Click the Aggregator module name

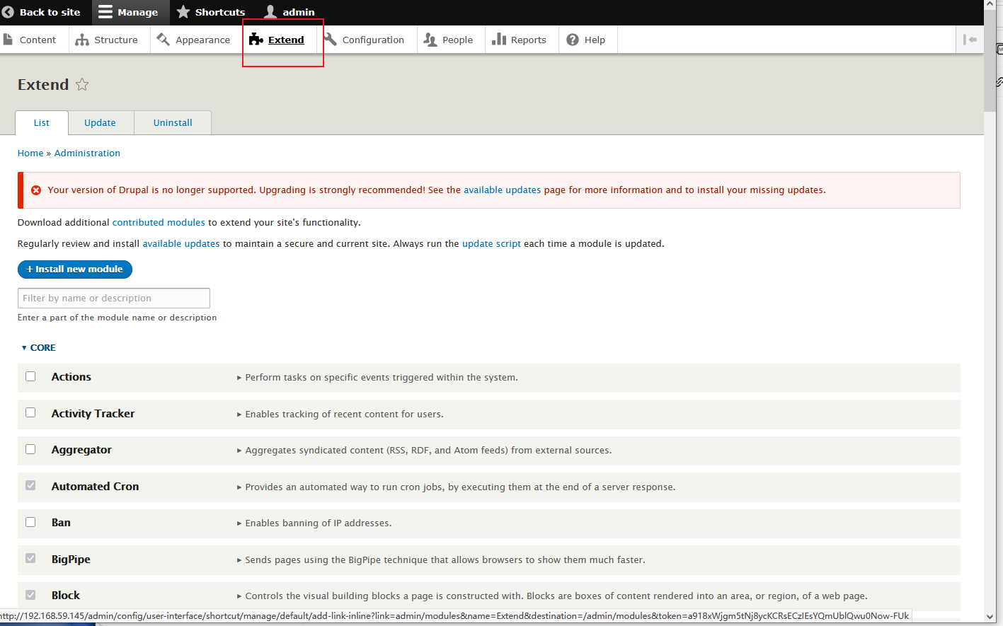point(81,450)
